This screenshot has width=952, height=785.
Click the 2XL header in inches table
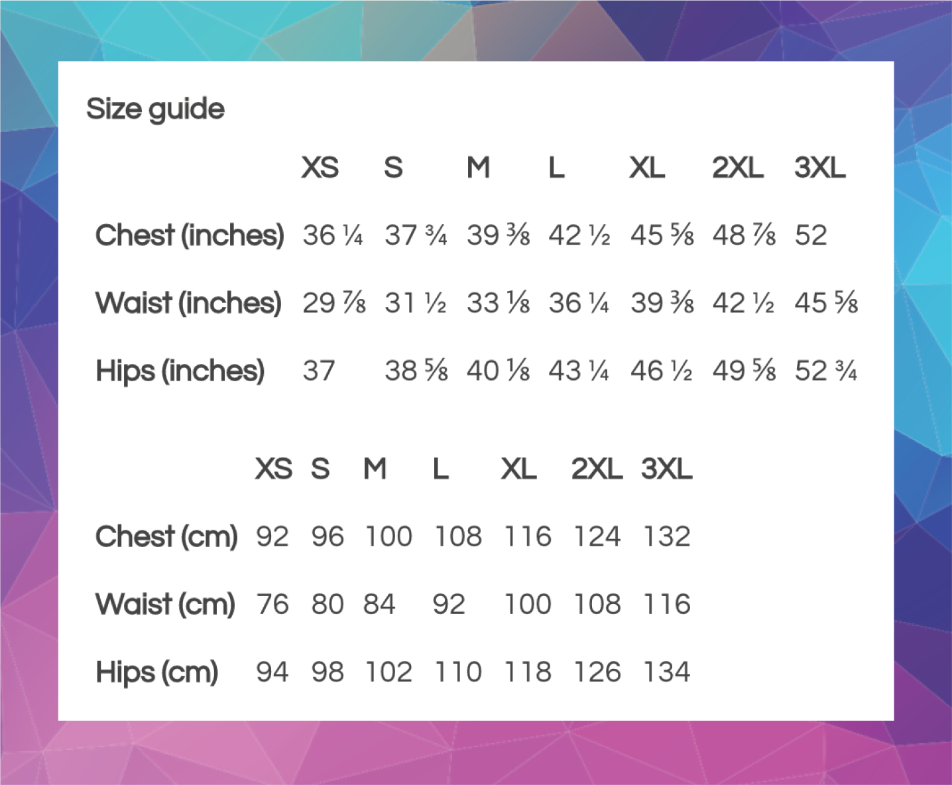(737, 168)
